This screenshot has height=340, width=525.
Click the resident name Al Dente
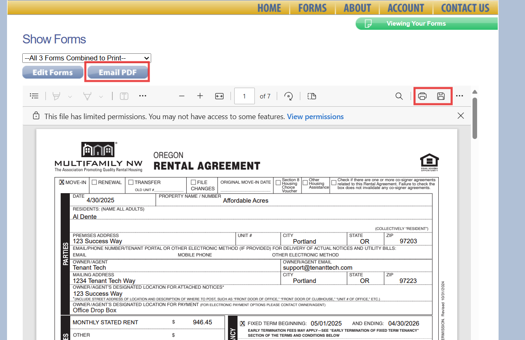tap(85, 217)
